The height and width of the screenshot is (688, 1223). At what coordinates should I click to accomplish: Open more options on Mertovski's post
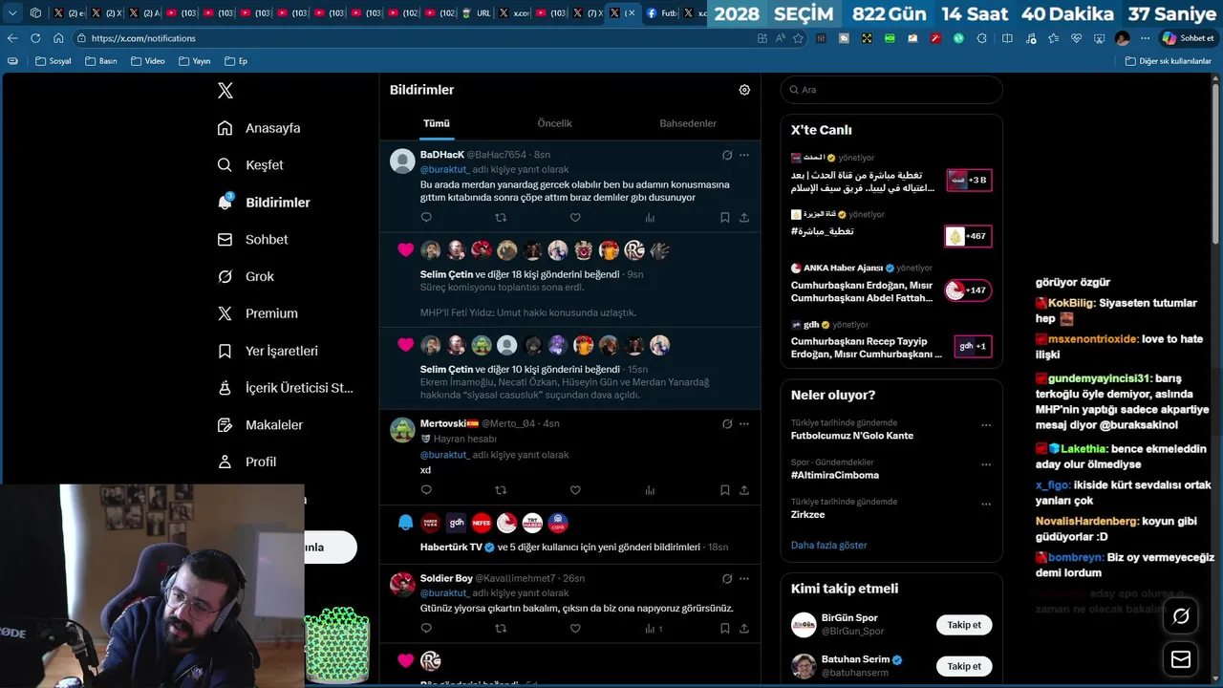coord(744,423)
